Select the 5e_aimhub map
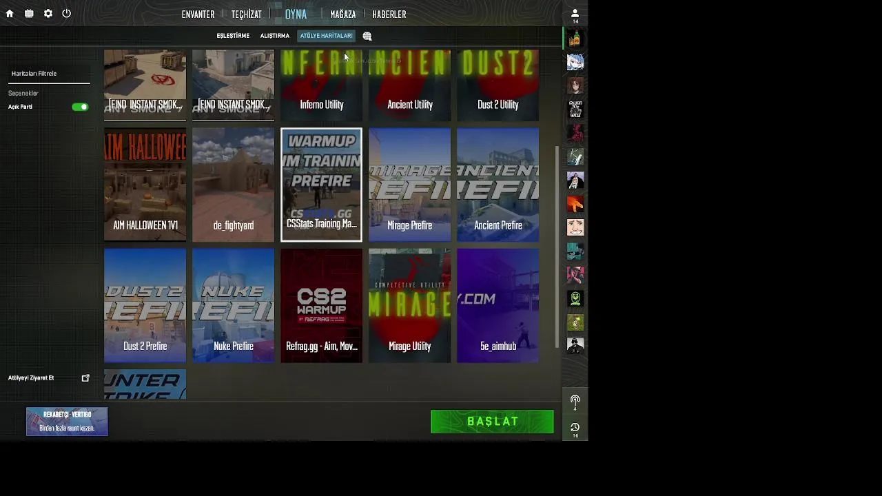Screen dimensions: 882x496 pyautogui.click(x=498, y=305)
